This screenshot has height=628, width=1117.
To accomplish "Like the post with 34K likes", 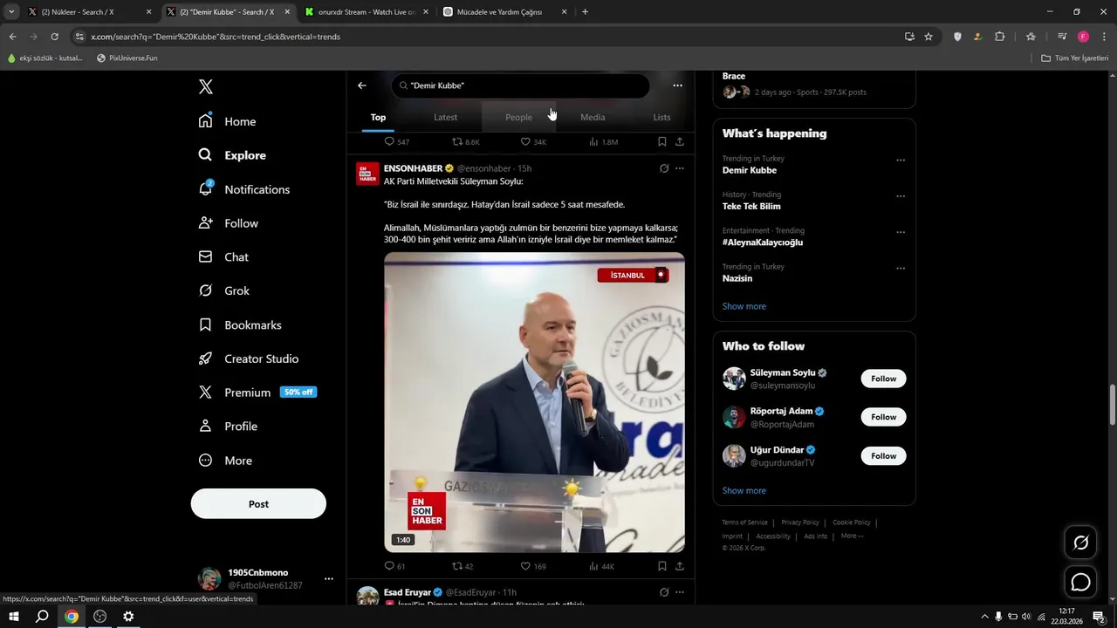I will [533, 141].
